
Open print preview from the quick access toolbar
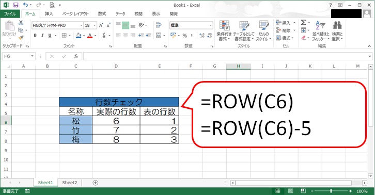[52, 5]
